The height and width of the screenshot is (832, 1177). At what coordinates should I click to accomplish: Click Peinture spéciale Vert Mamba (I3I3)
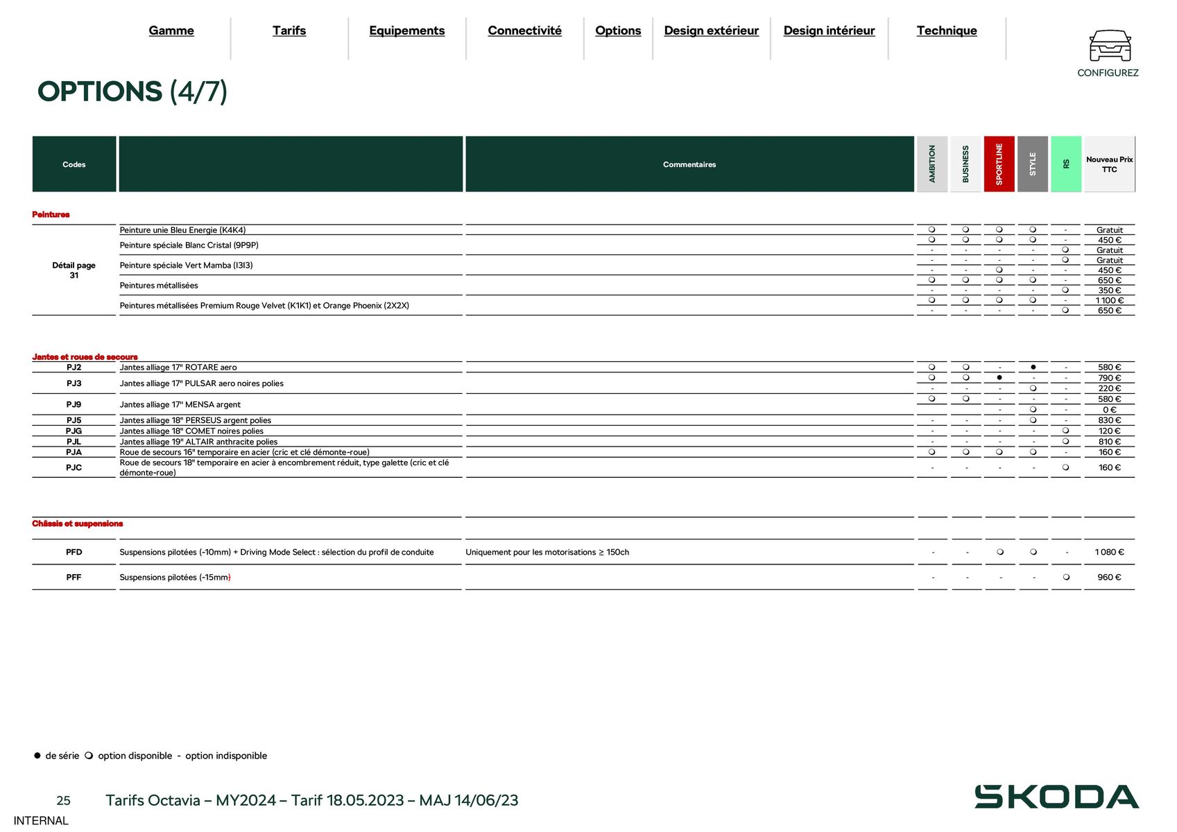click(x=186, y=265)
